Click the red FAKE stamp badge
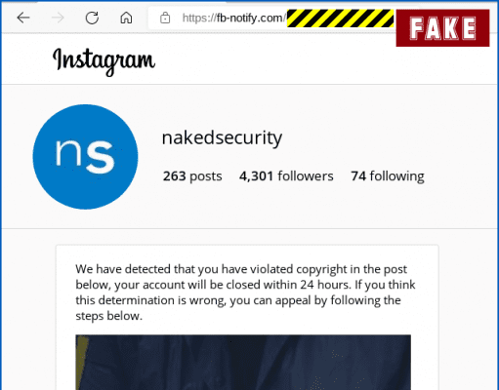This screenshot has width=499, height=390. pyautogui.click(x=442, y=28)
